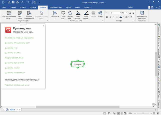Image resolution: width=161 pixels, height=115 pixels.
Task: Click the filter funnel icon in status bar
Action: coord(109,113)
